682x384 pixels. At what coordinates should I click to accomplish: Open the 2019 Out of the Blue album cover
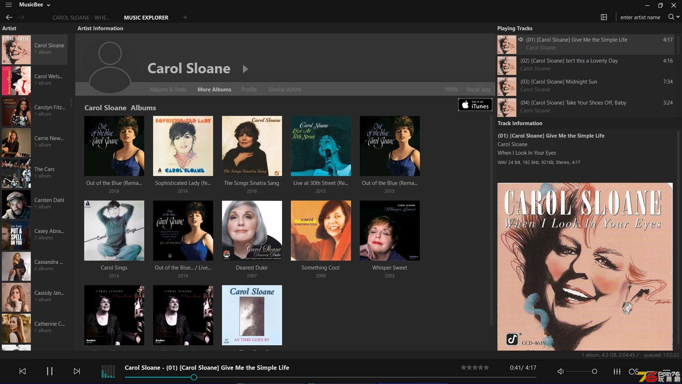114,146
